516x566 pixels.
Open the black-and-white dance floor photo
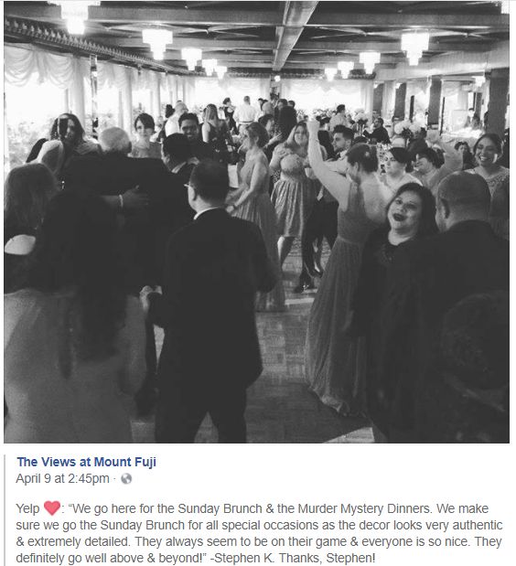coord(256,221)
